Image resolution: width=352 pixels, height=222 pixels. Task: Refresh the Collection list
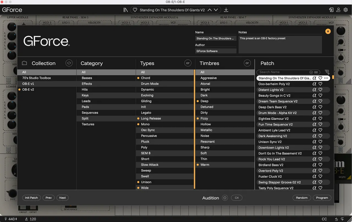[69, 63]
